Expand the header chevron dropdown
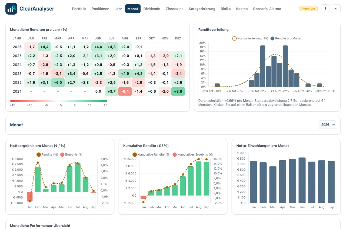The height and width of the screenshot is (229, 346). tap(336, 9)
